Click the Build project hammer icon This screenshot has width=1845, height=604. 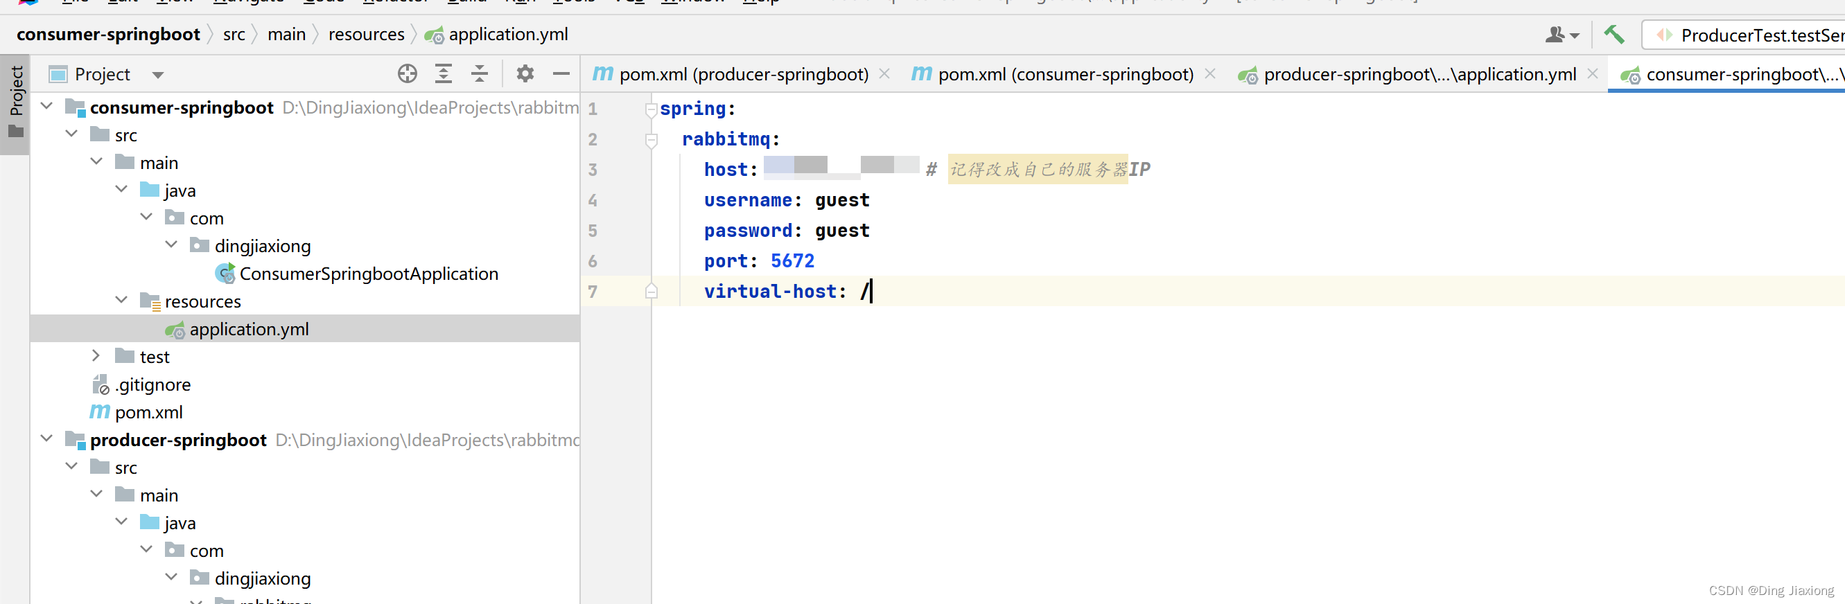pyautogui.click(x=1614, y=35)
